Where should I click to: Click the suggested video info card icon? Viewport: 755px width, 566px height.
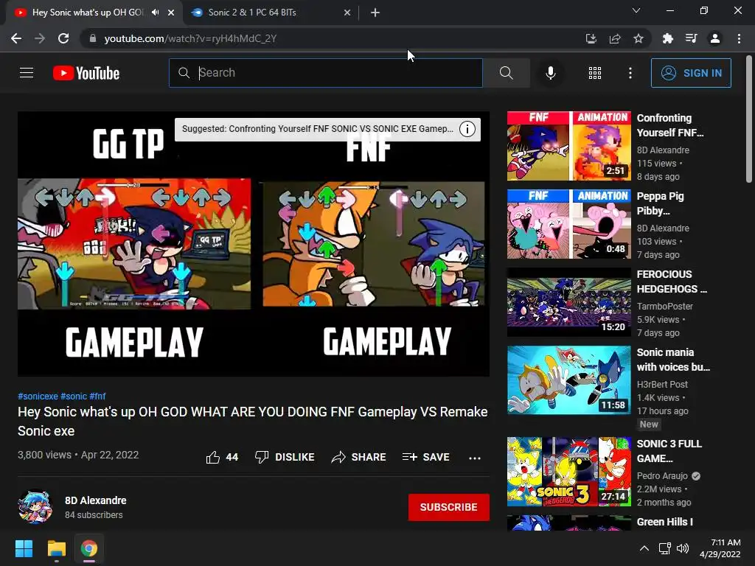coord(467,129)
